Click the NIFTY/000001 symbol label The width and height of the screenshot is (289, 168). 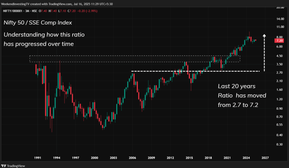coord(12,11)
